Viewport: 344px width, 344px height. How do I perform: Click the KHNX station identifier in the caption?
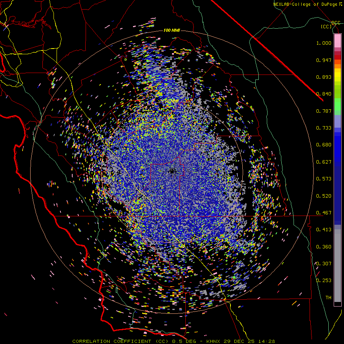pyautogui.click(x=214, y=341)
